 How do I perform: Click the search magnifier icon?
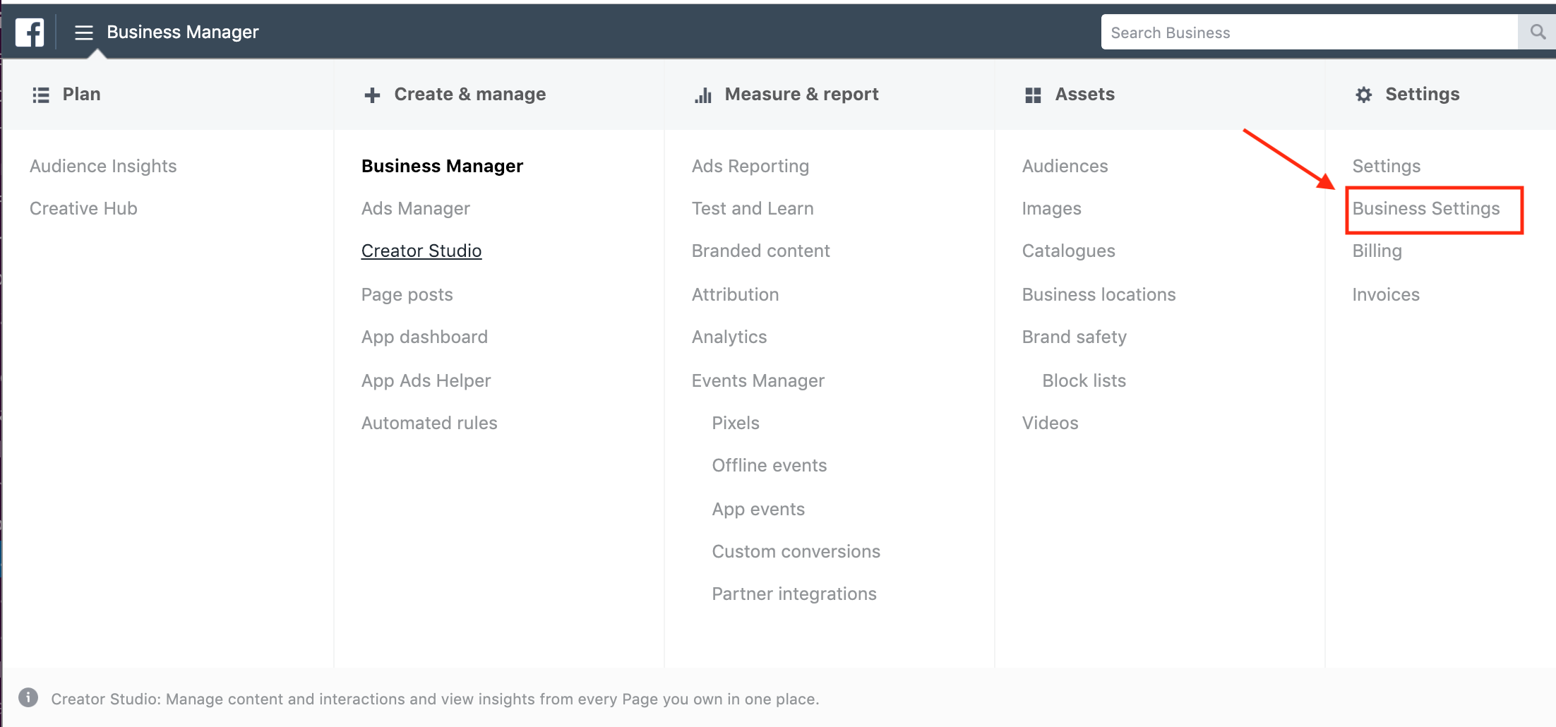pyautogui.click(x=1538, y=32)
